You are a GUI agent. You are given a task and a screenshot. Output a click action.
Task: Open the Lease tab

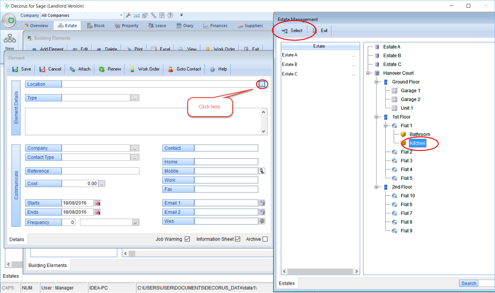click(157, 26)
